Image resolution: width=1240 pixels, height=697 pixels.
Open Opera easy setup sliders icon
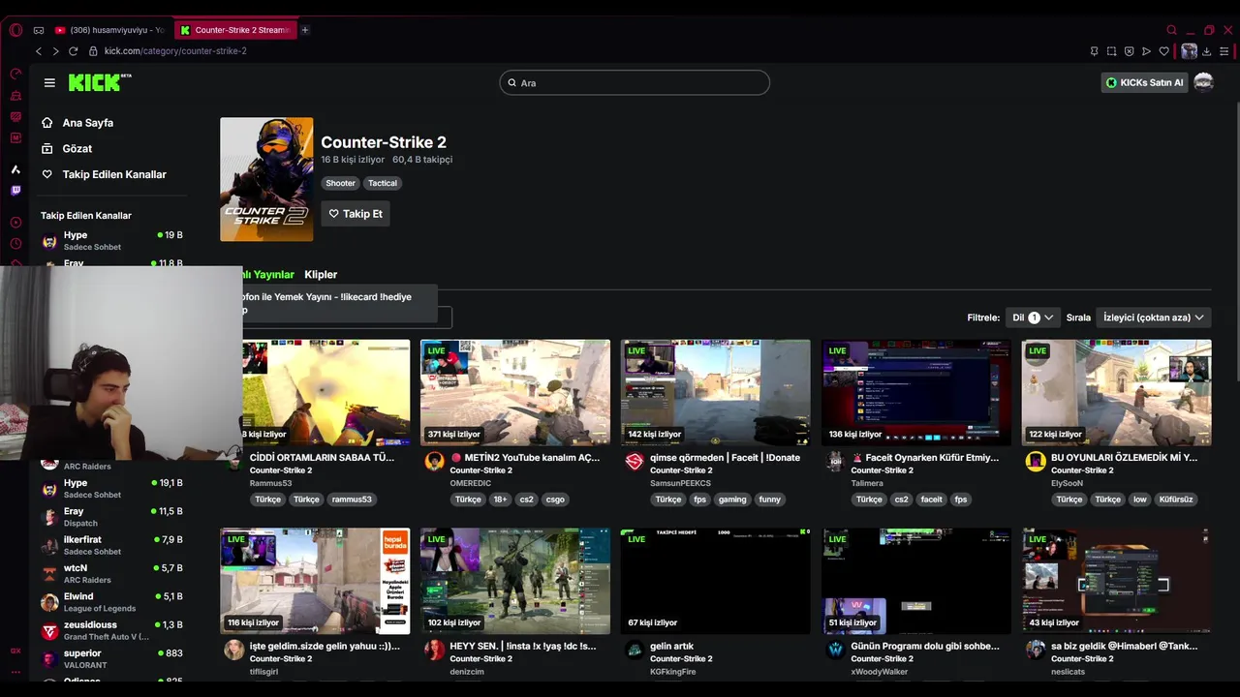pyautogui.click(x=1224, y=51)
